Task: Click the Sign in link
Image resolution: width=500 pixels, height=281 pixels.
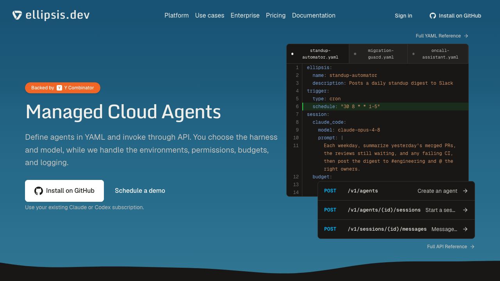Action: click(x=404, y=16)
